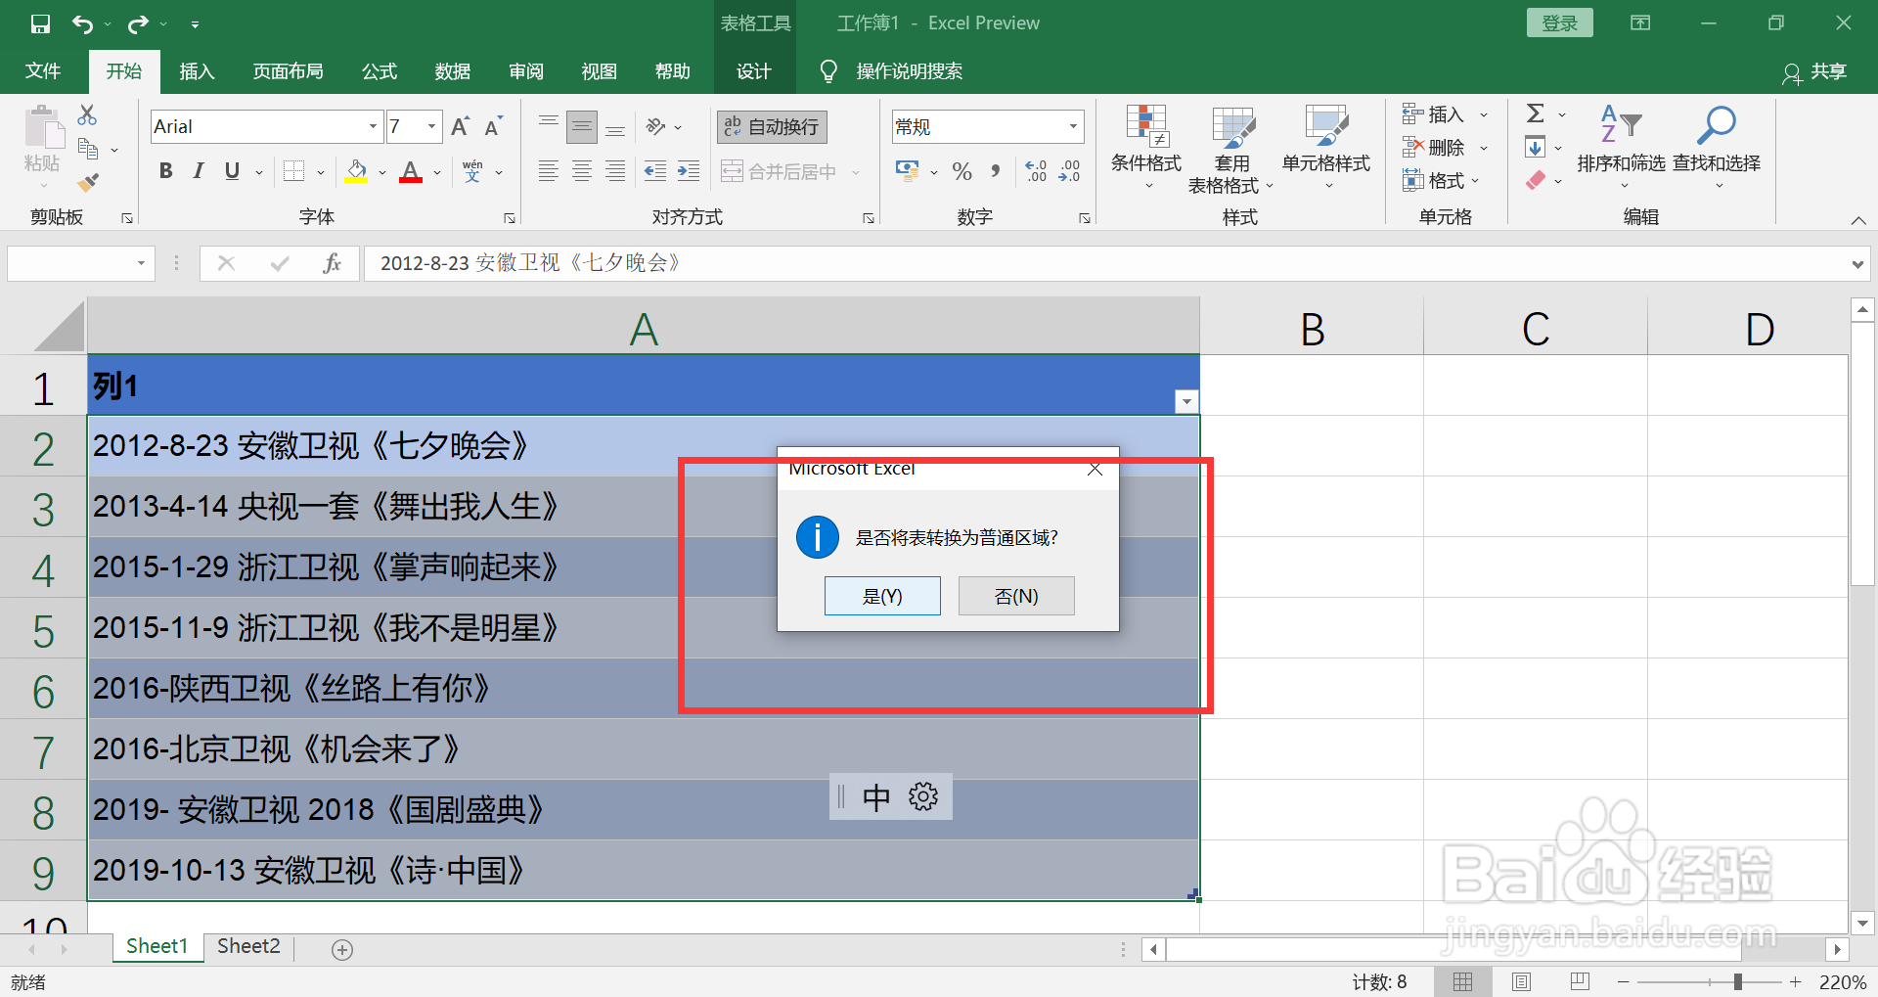Open the 列1 column filter dropdown
Screen dimensions: 1878x997
(x=1185, y=401)
